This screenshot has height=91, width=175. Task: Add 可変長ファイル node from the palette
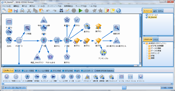coord(16,77)
